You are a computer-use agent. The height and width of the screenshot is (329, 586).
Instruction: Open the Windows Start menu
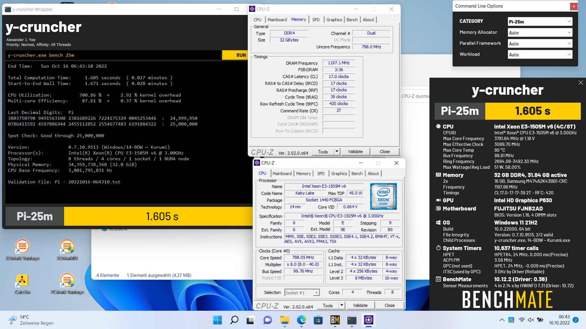pyautogui.click(x=218, y=320)
